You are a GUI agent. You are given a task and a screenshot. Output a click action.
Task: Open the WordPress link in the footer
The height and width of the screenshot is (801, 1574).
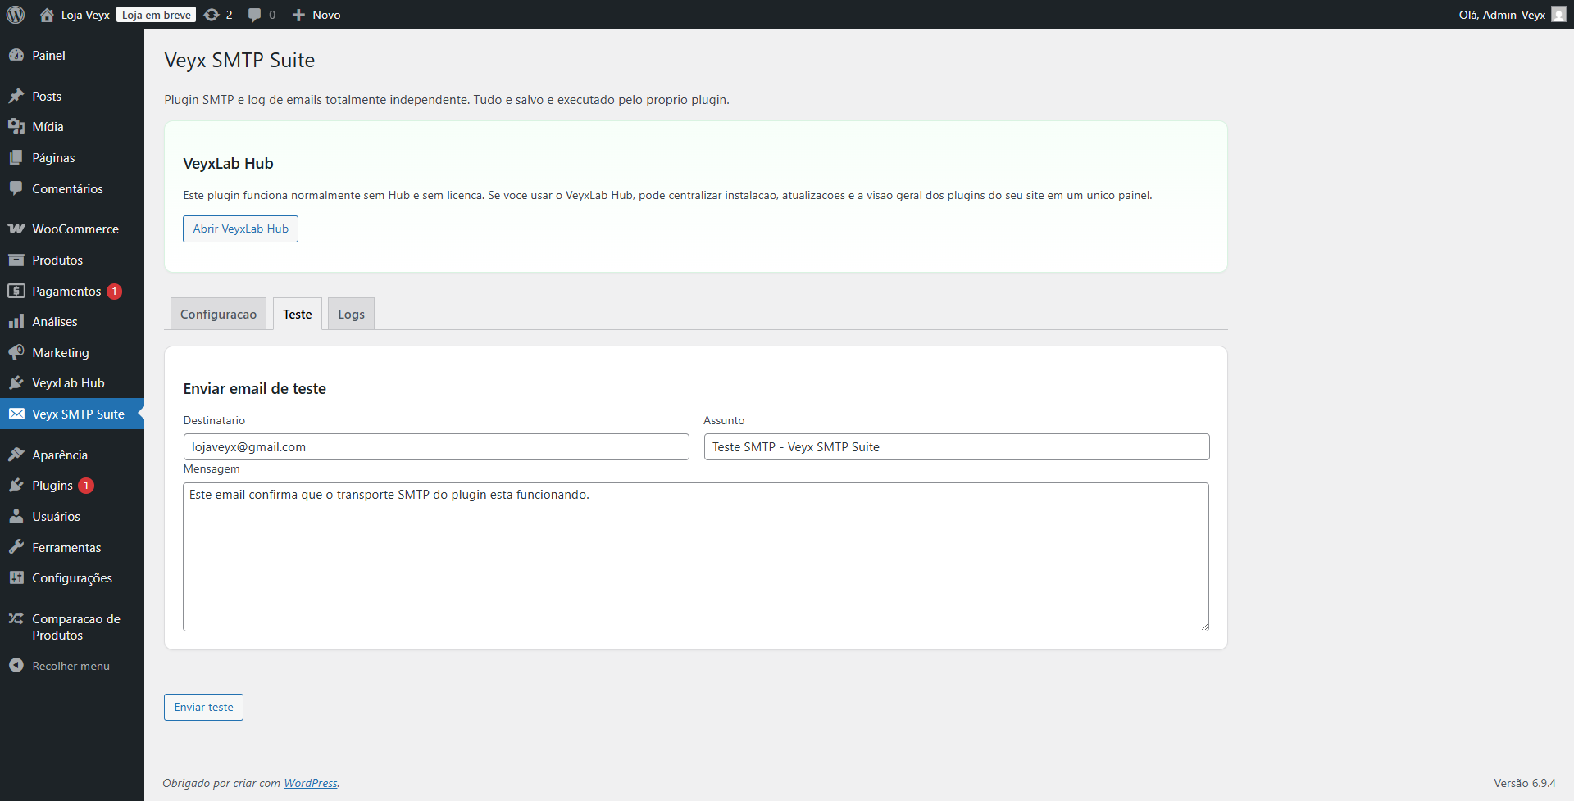click(x=310, y=783)
